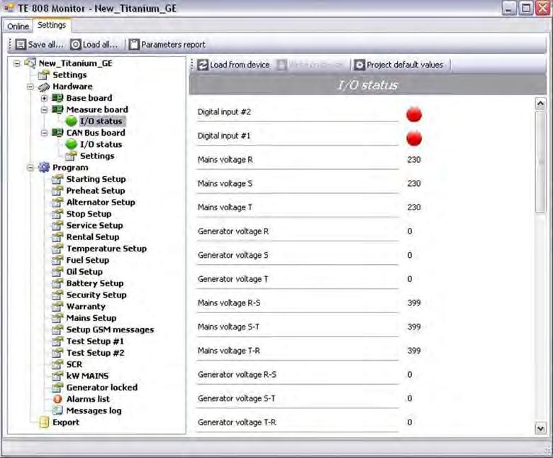The image size is (553, 458).
Task: Open the Parameters report
Action: click(167, 45)
